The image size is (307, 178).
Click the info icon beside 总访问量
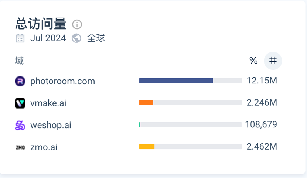(77, 24)
